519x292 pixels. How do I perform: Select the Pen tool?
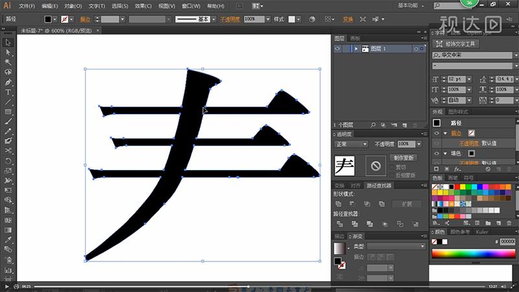[8, 82]
